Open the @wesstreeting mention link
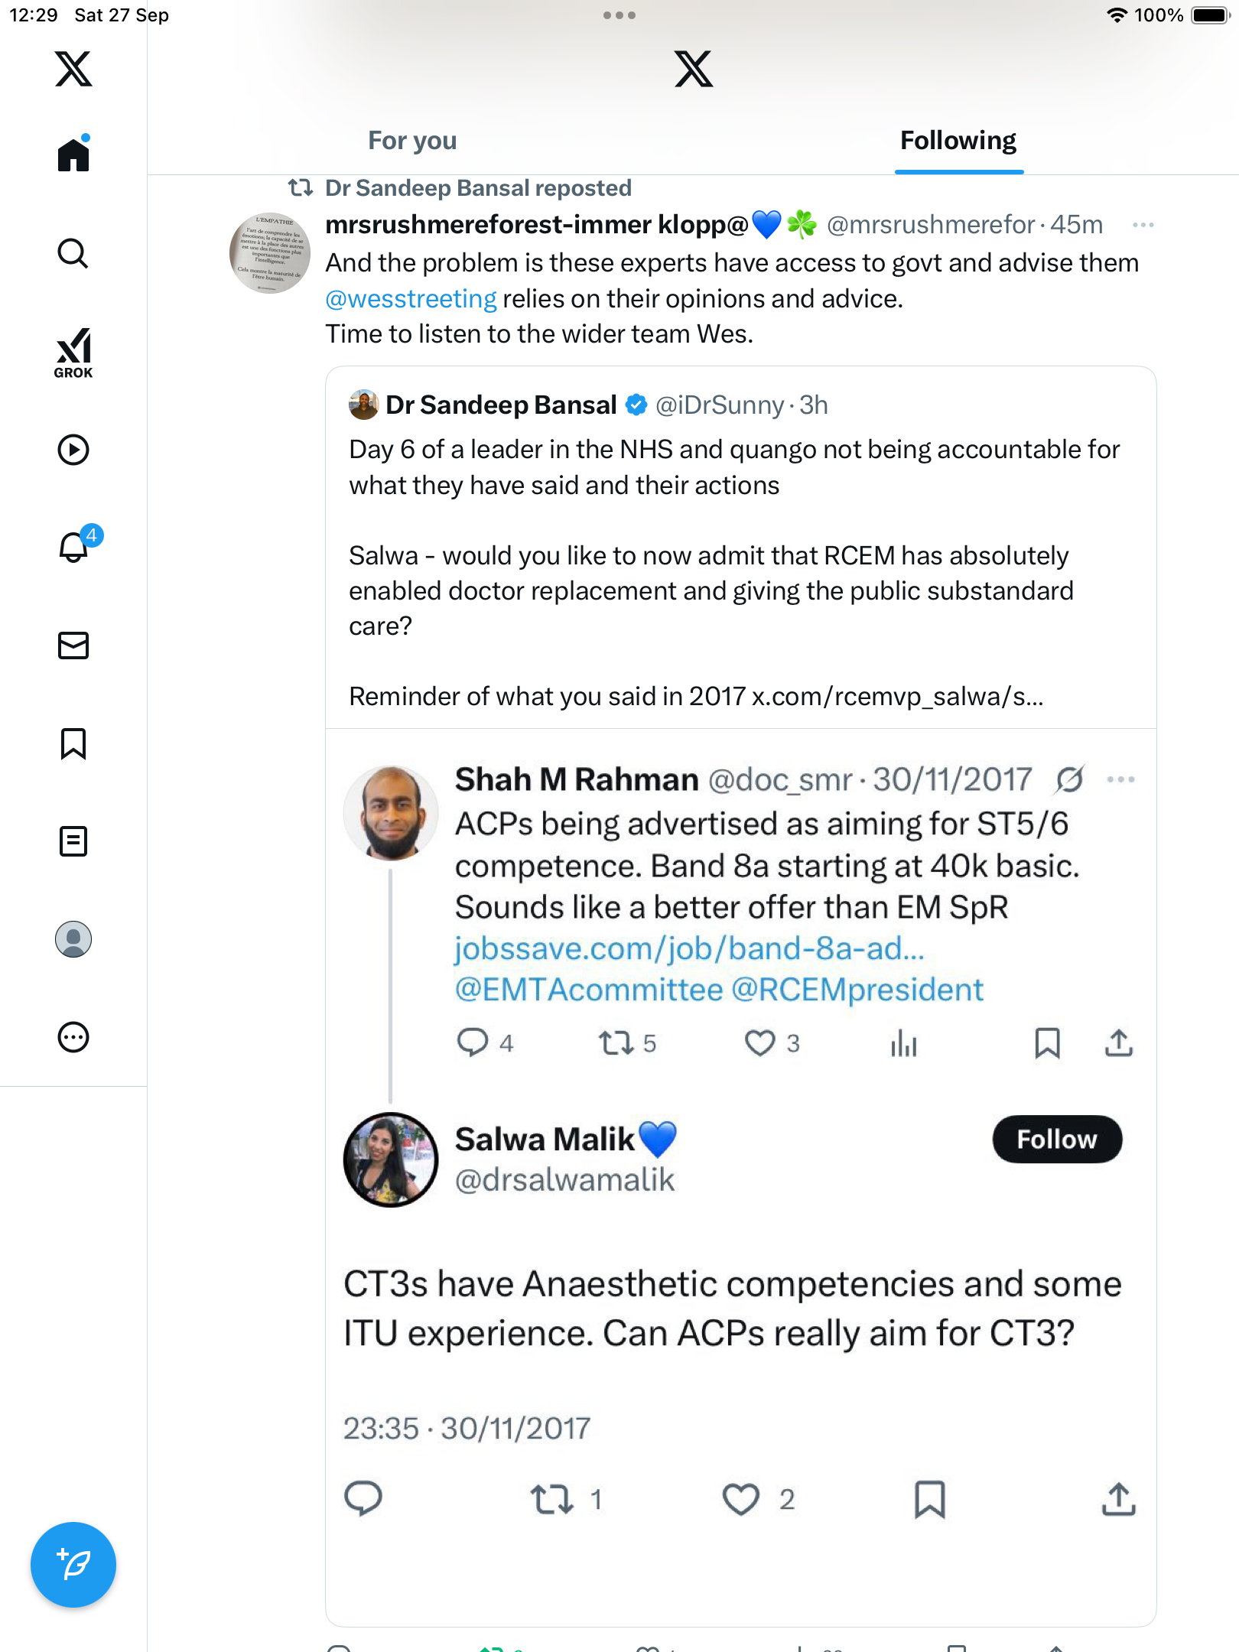 (411, 299)
